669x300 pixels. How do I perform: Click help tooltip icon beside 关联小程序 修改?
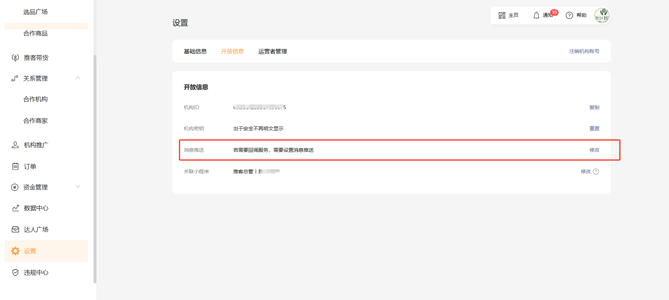[596, 171]
